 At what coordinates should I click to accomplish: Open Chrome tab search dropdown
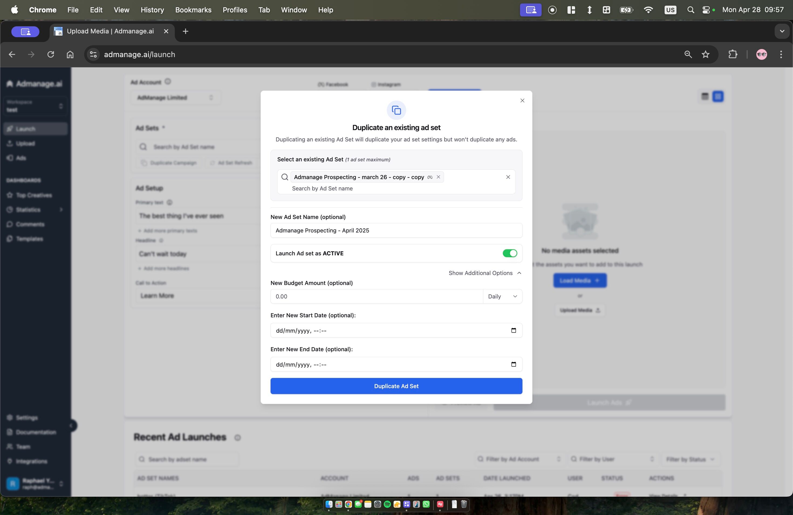coord(782,31)
